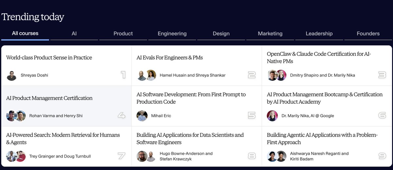The image size is (393, 170).
Task: Click Shreyas Doshi's avatar photo
Action: 11,75
